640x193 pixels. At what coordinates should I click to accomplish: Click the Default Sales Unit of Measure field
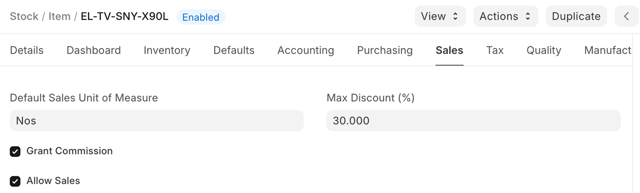coord(157,121)
